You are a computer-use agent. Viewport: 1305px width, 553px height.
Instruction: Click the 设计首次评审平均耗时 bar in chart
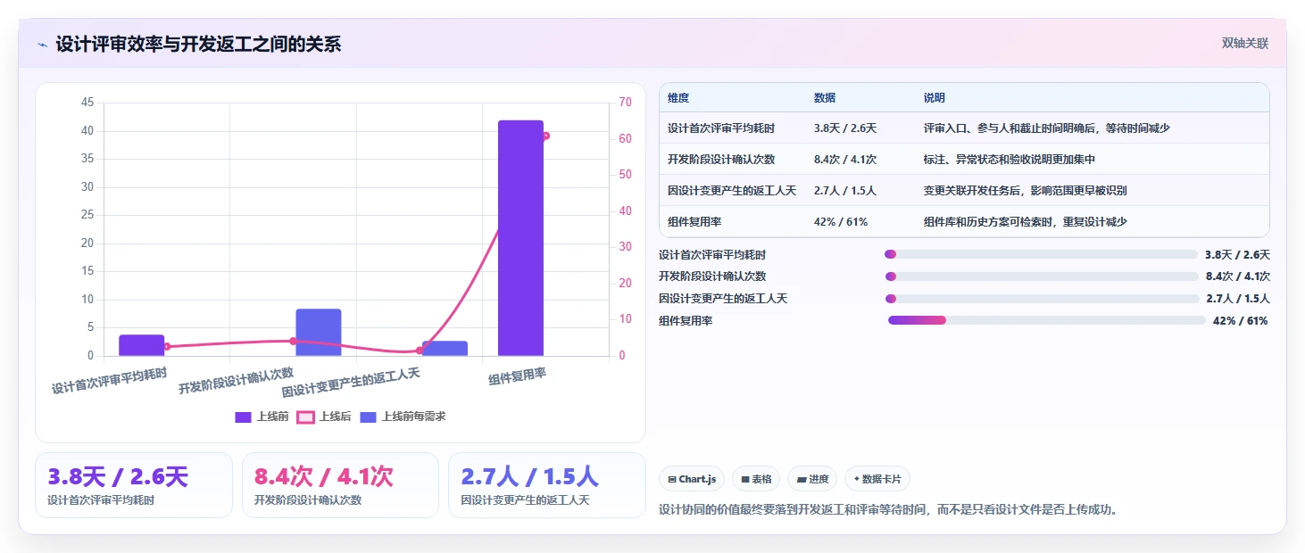point(141,345)
